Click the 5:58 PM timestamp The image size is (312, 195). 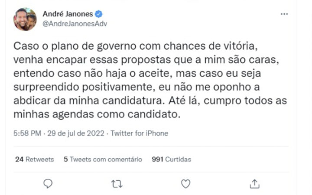click(x=27, y=133)
